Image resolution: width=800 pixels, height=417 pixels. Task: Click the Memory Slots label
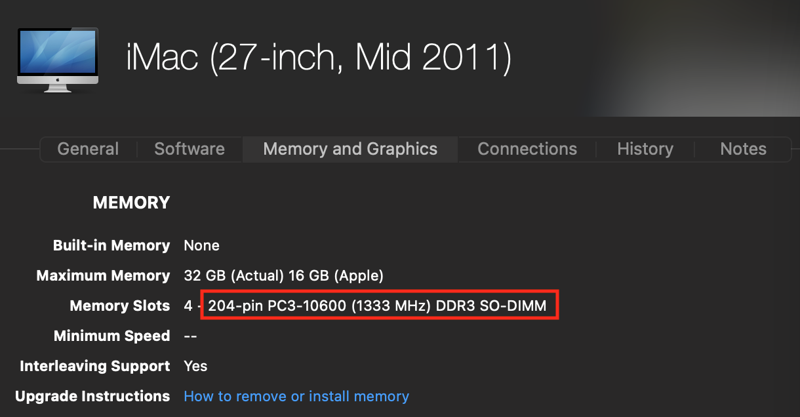click(120, 306)
